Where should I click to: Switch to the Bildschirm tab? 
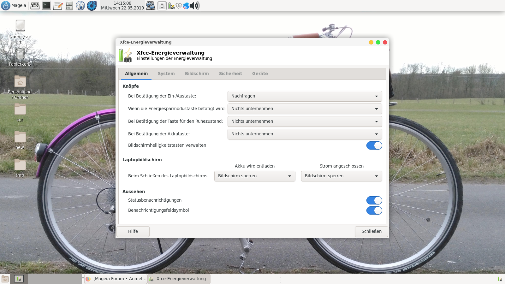(197, 74)
